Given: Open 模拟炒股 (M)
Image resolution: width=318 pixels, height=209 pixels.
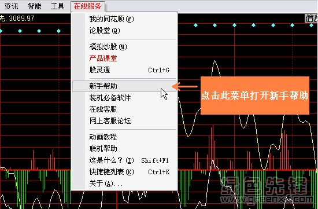Looking at the screenshot, I should [124, 47].
